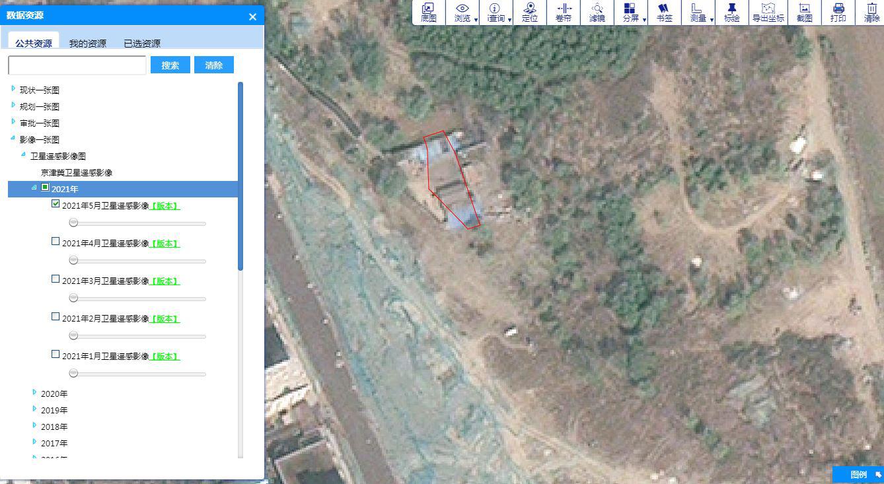884x484 pixels.
Task: Click opacity slider handle for 2021年4月 imagery
Action: [x=73, y=261]
